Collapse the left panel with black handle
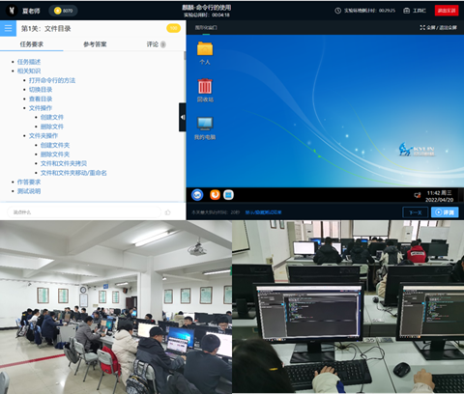 tap(183, 117)
